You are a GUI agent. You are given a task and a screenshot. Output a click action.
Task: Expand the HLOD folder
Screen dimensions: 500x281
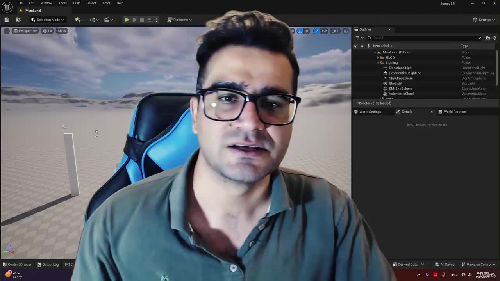point(378,57)
